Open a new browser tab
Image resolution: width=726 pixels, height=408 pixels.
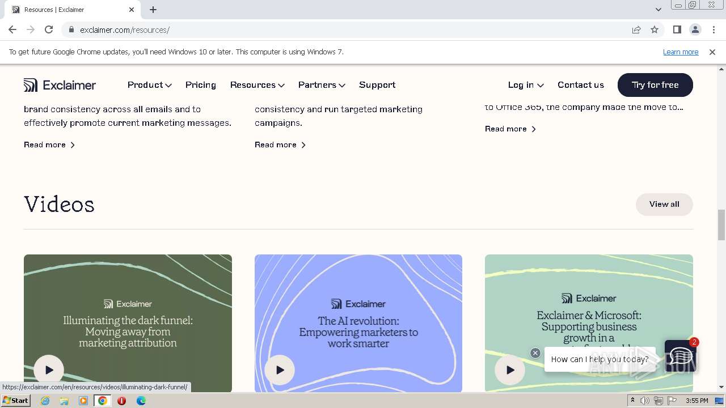click(x=153, y=10)
